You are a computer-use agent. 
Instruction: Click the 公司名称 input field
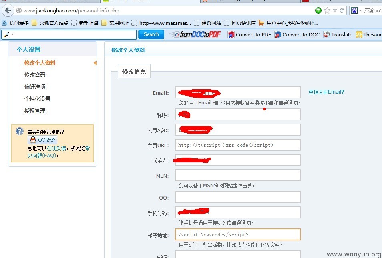237,130
